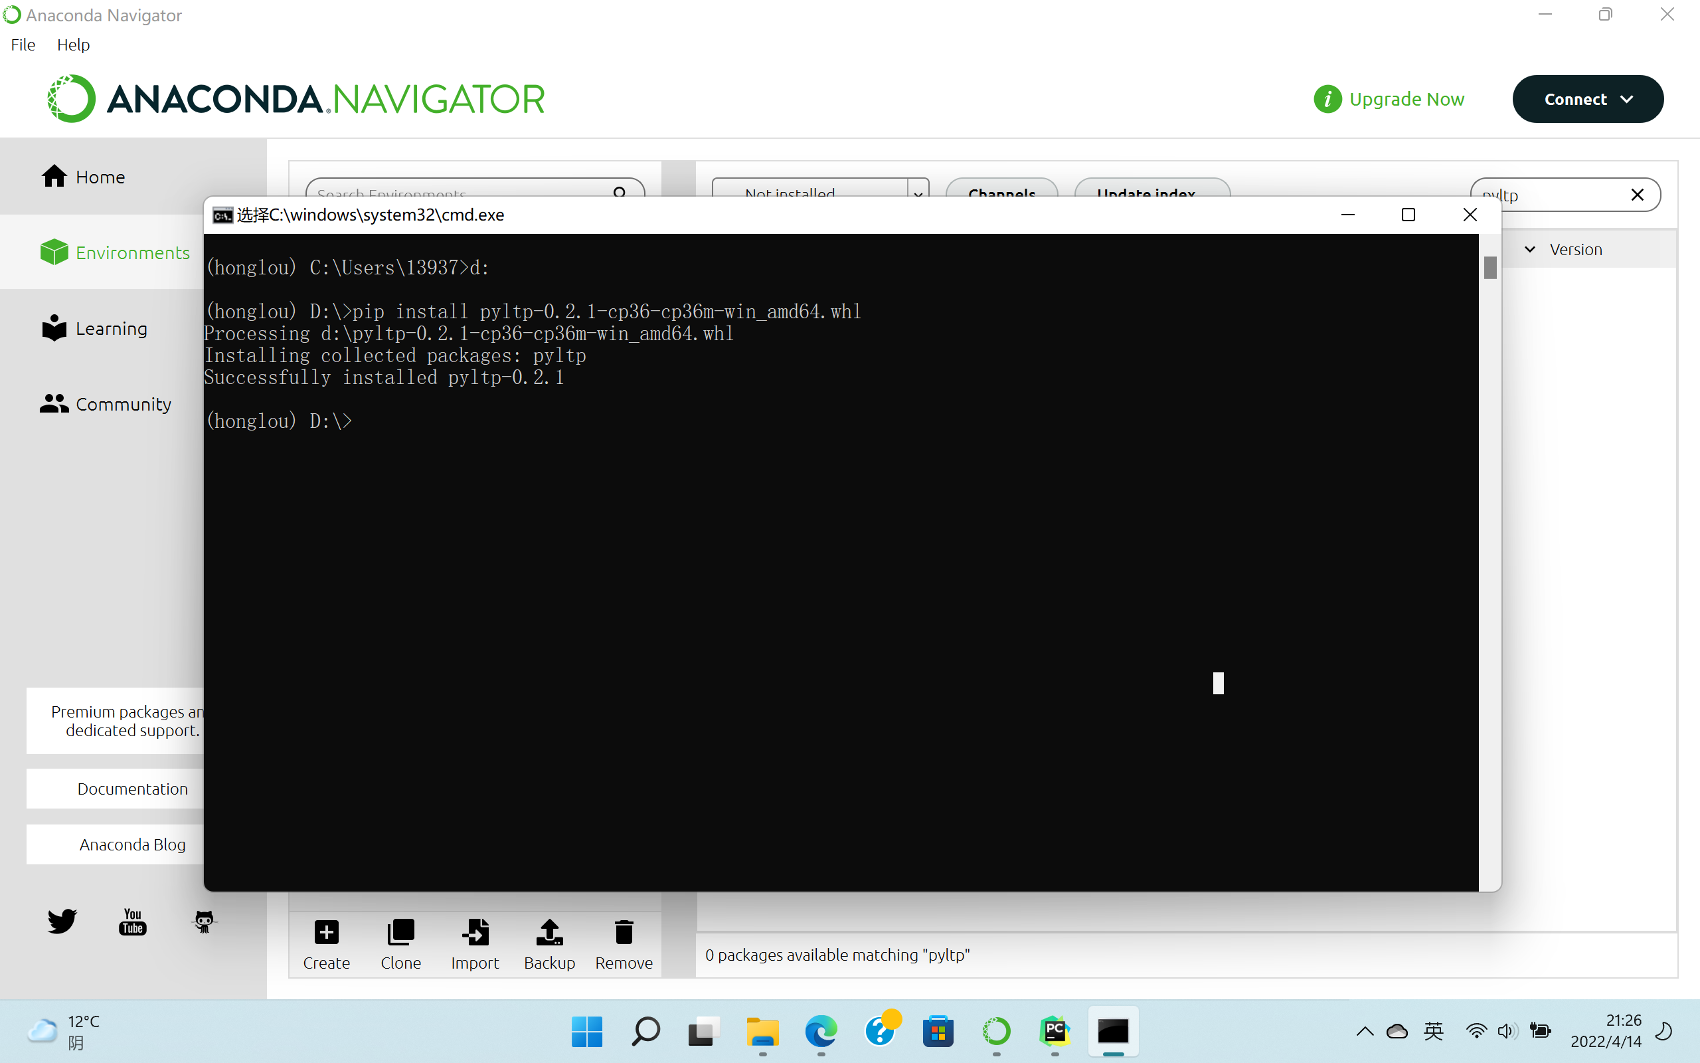Open the Help menu
This screenshot has width=1700, height=1063.
(x=73, y=45)
